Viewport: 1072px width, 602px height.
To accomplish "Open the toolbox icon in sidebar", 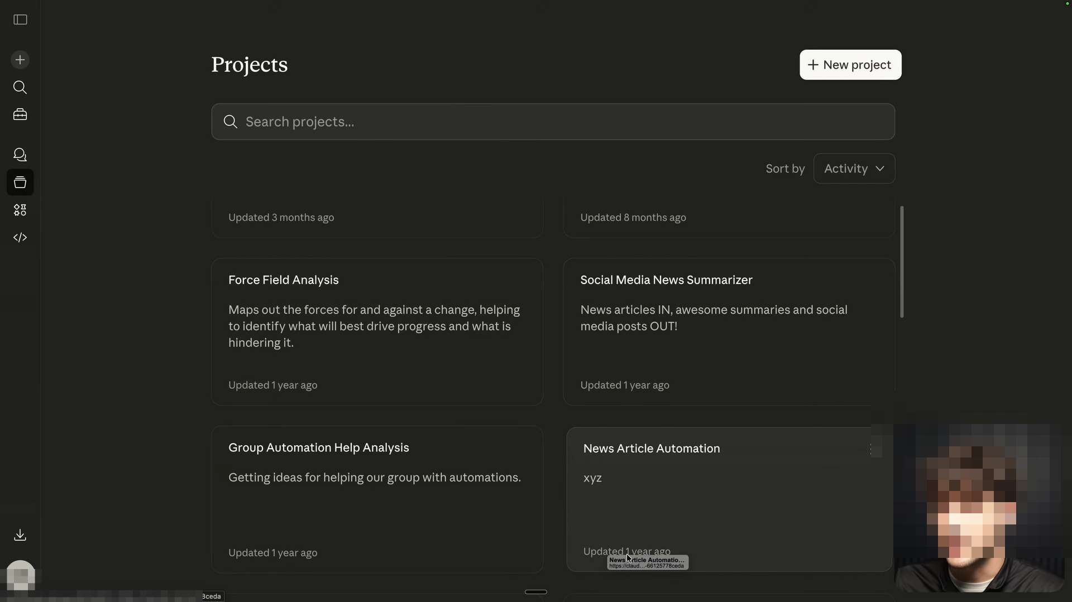I will (20, 114).
